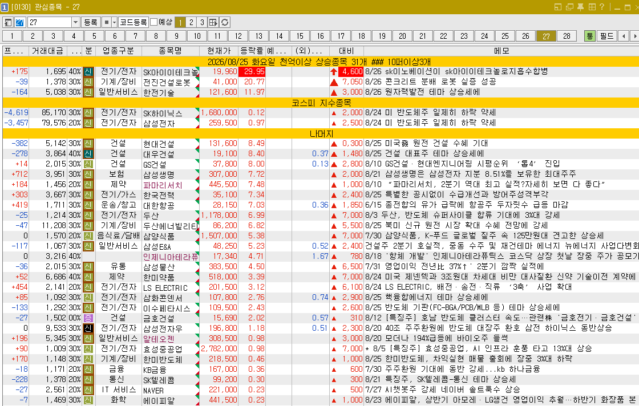Click the dark 신 badge in 삼성전자우 row

(x=88, y=328)
